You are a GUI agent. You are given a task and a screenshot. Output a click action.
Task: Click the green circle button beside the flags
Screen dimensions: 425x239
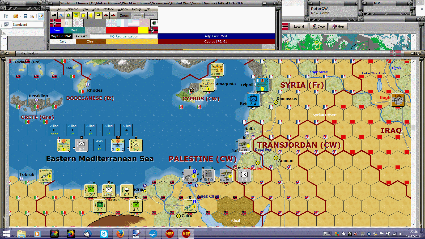tap(154, 23)
